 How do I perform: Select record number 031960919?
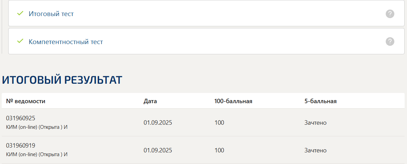[21, 145]
